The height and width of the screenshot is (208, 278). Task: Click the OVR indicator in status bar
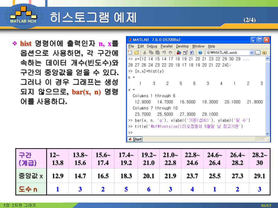(x=260, y=139)
